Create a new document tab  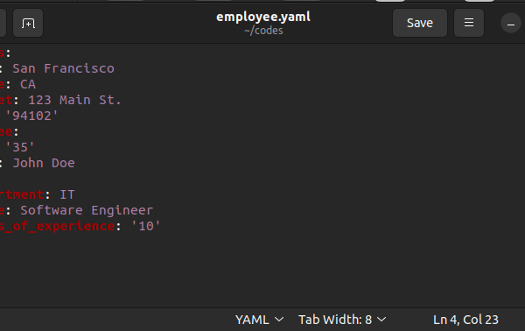[x=28, y=23]
